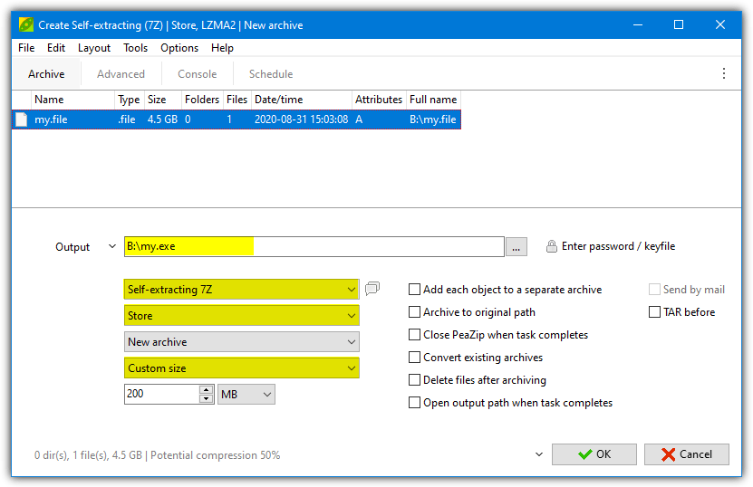Sort by the Full name column header
Viewport: 753px width, 487px height.
[x=434, y=100]
